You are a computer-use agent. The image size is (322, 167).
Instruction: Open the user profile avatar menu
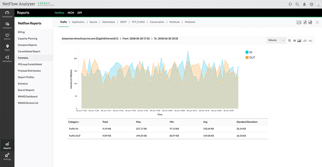(x=318, y=4)
